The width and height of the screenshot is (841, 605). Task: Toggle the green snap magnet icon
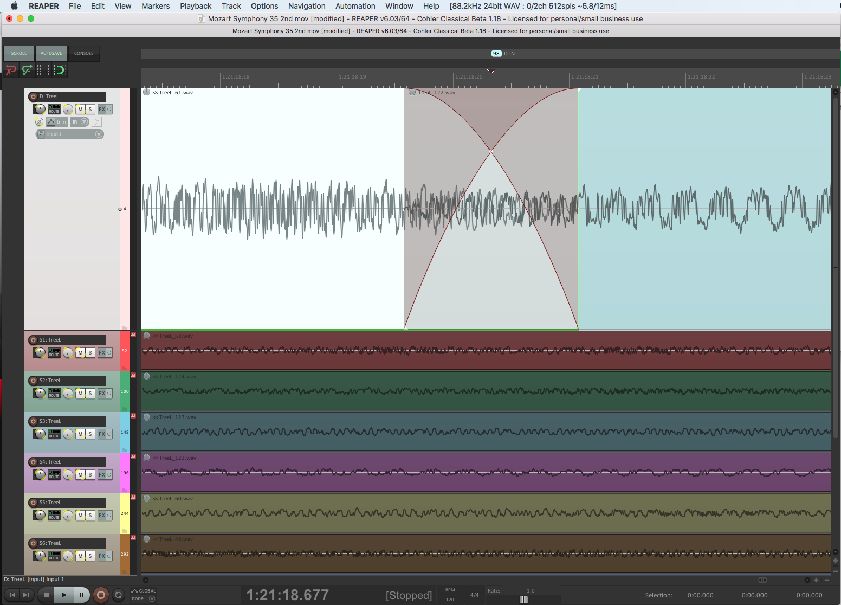(59, 70)
